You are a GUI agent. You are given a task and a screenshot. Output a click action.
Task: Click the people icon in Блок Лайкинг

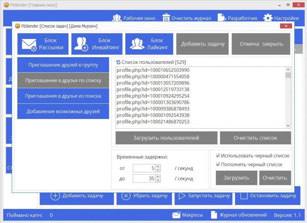pos(137,44)
